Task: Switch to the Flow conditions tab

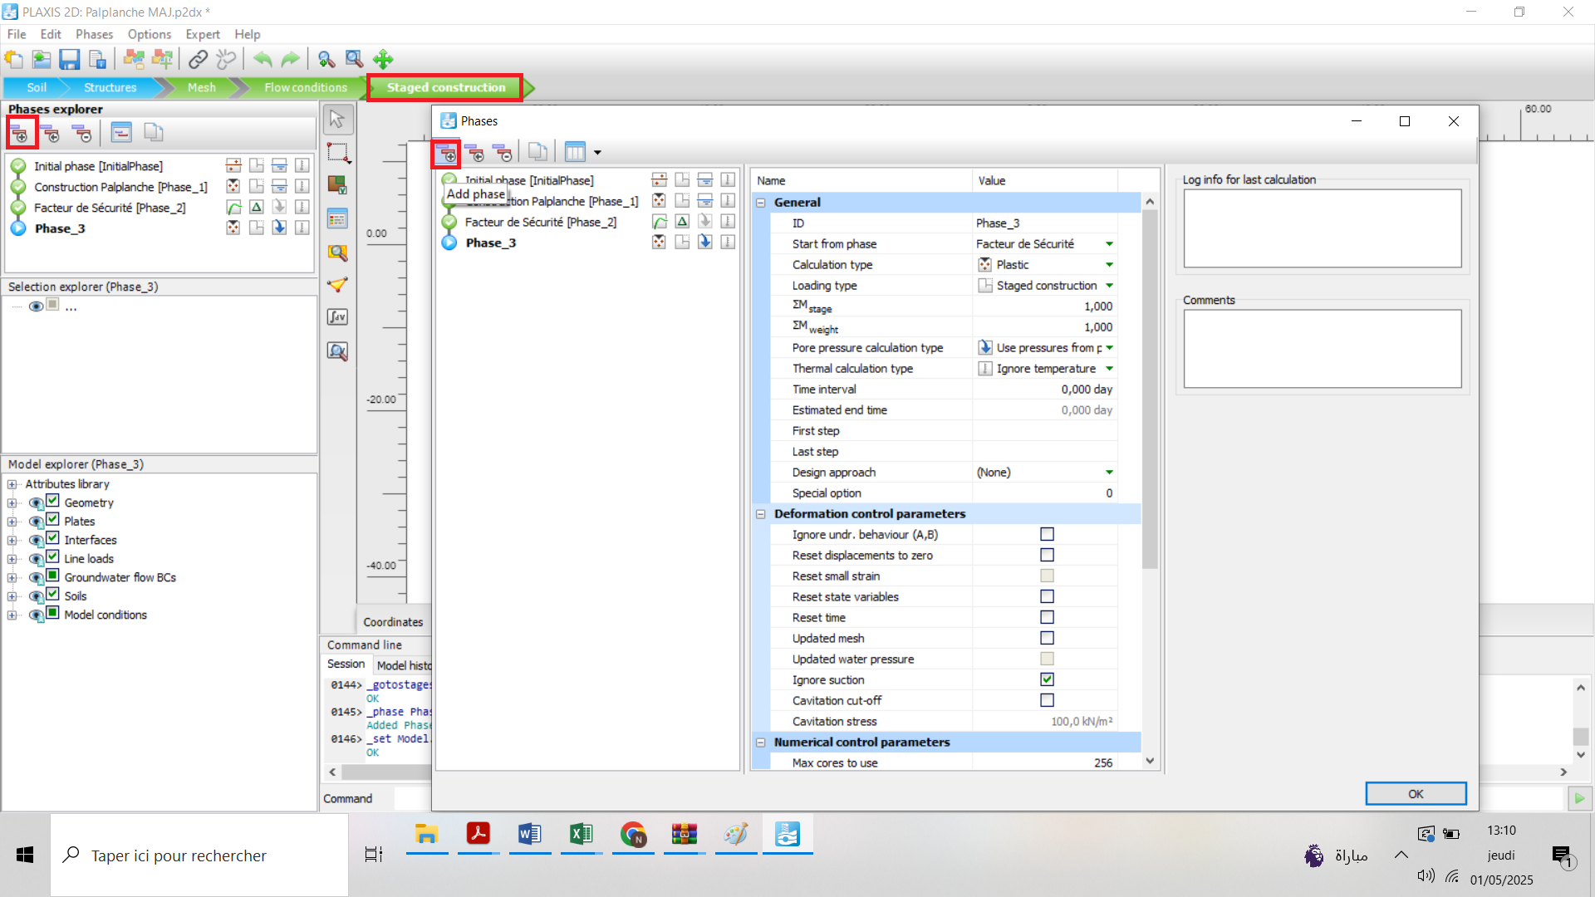Action: point(304,87)
